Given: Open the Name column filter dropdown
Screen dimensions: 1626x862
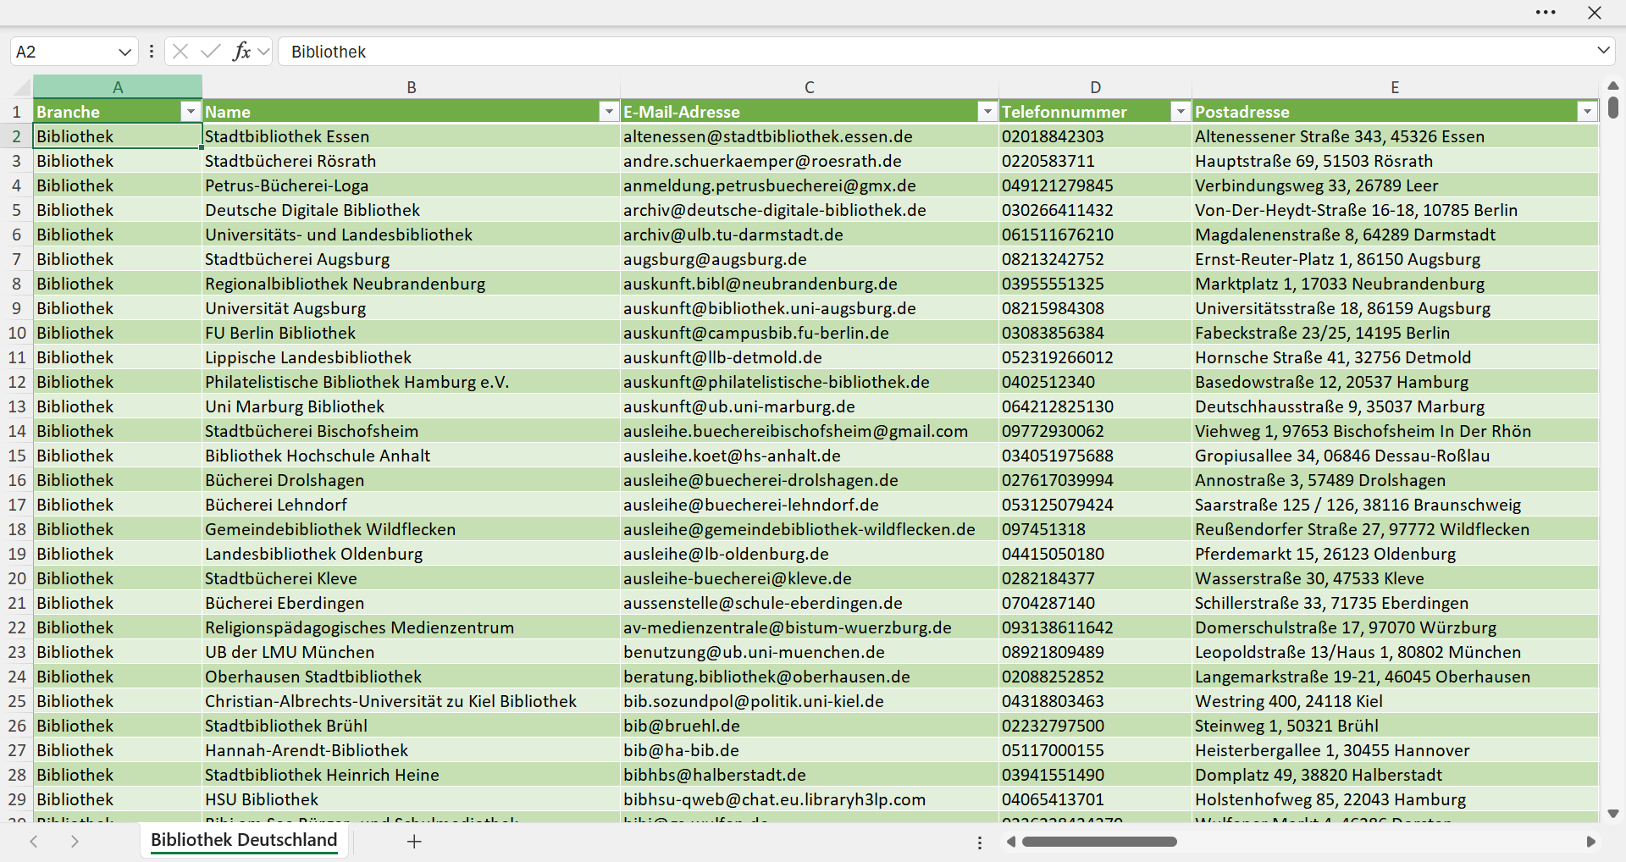Looking at the screenshot, I should (609, 112).
